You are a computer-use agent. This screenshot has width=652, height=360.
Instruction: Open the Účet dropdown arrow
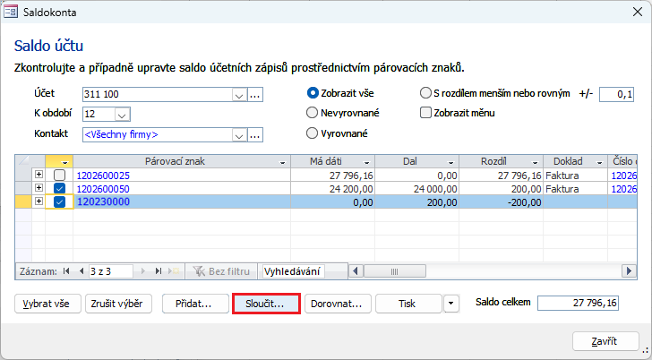[239, 95]
